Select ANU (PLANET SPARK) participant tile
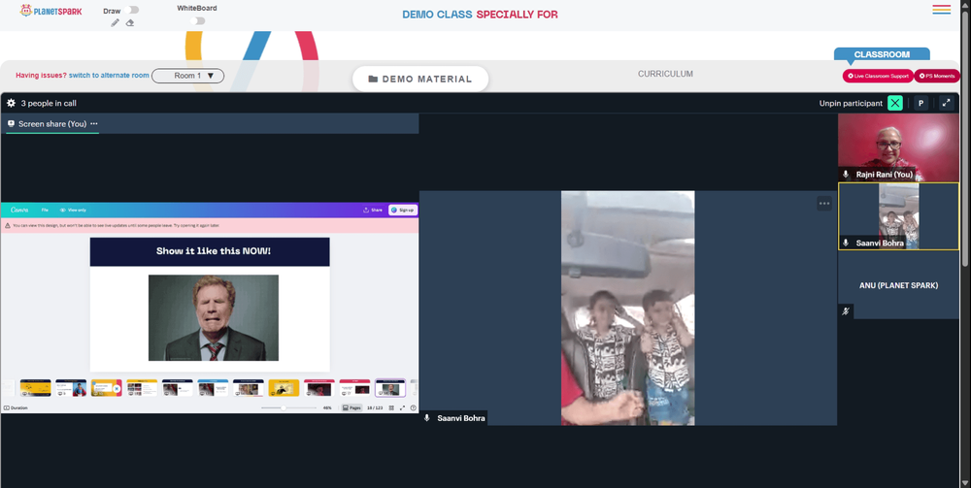Image resolution: width=971 pixels, height=488 pixels. tap(898, 285)
